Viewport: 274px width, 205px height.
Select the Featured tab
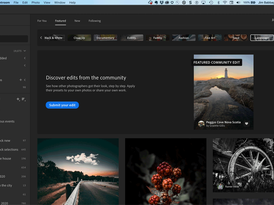point(61,21)
